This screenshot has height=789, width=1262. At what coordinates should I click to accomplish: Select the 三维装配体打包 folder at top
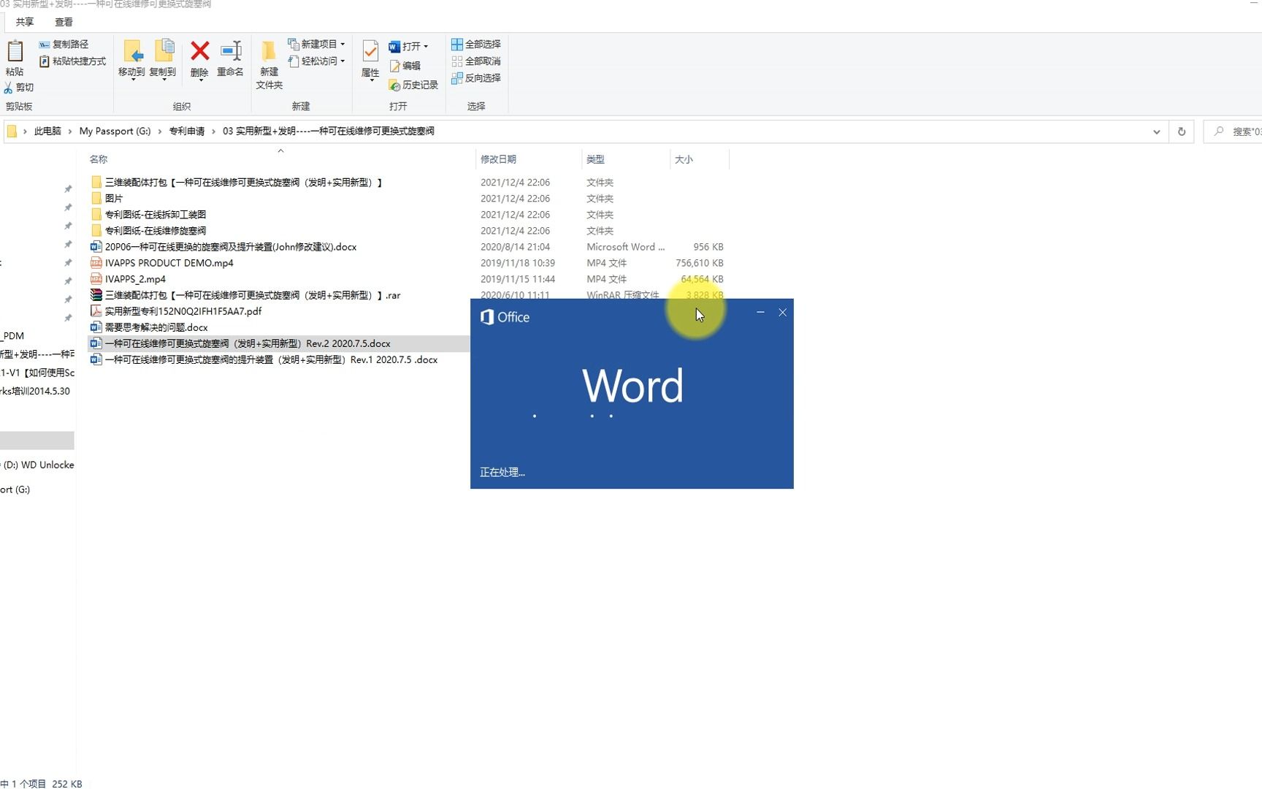click(244, 183)
